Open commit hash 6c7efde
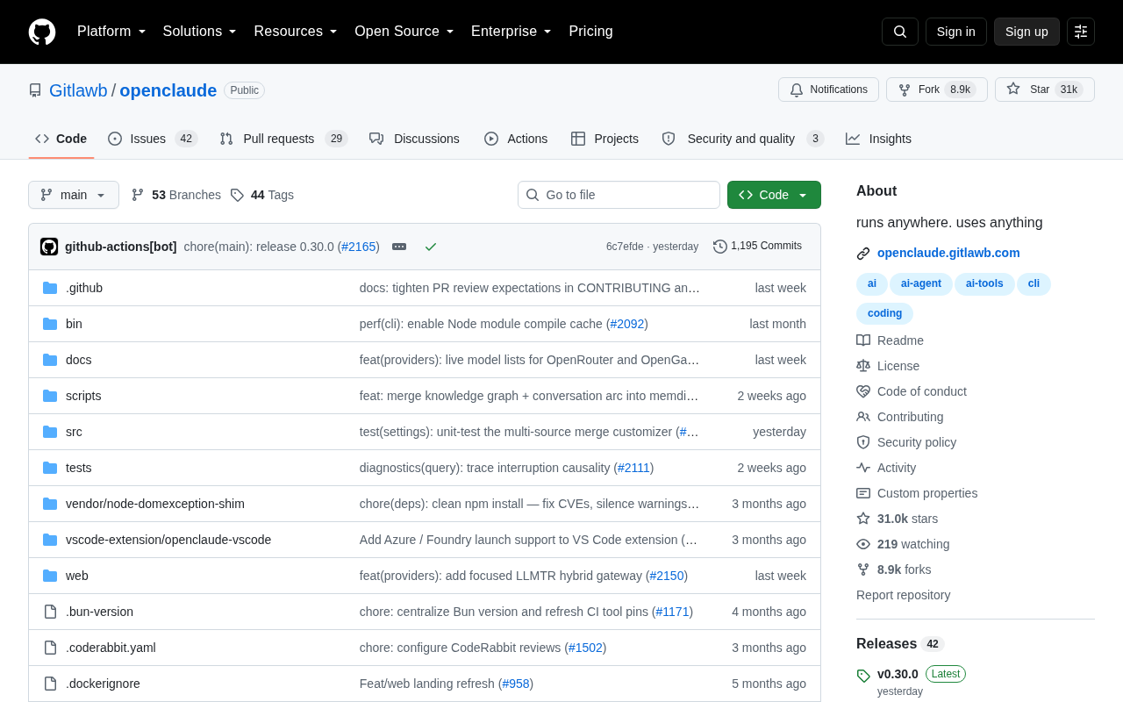 click(x=625, y=247)
